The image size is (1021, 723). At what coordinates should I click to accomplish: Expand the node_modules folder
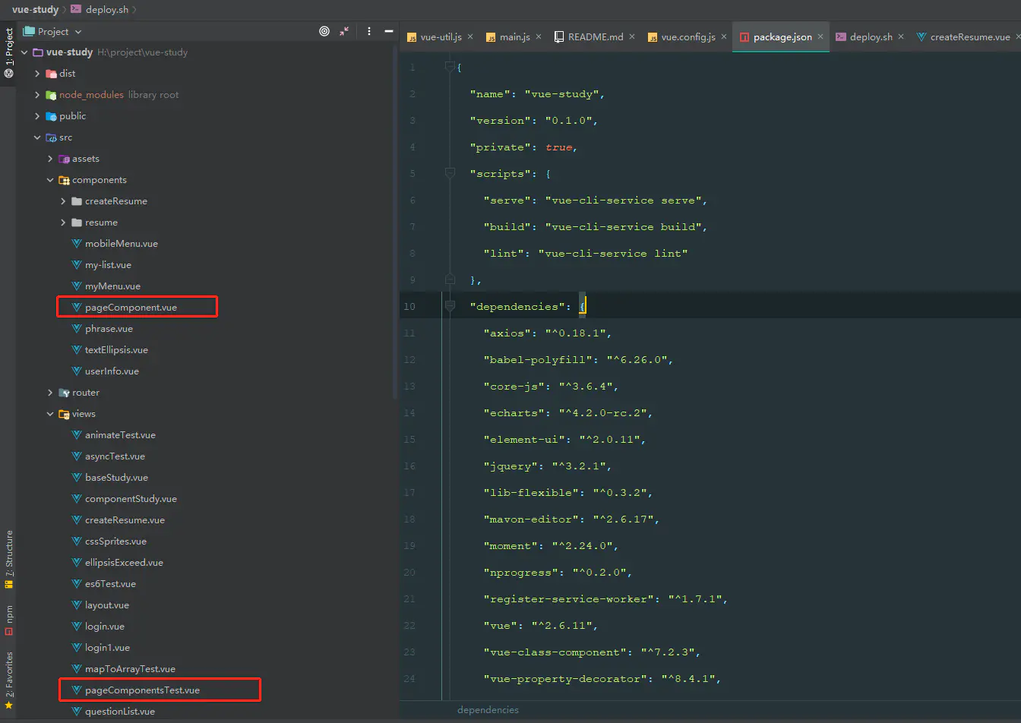(x=37, y=95)
